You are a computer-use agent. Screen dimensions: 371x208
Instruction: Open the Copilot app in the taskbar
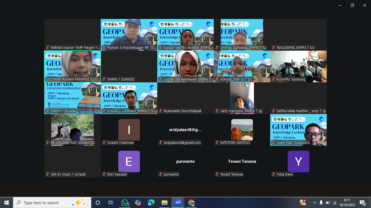click(138, 203)
